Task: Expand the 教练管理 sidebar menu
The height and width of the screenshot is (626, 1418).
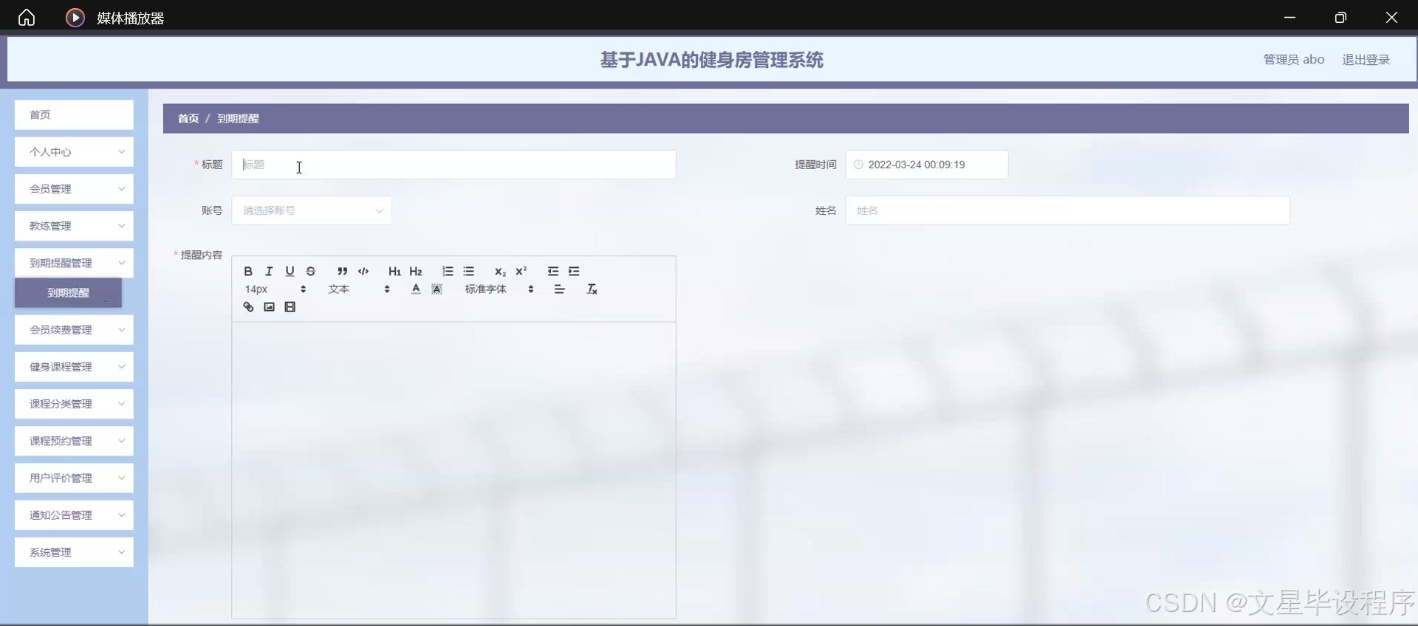Action: click(x=74, y=226)
